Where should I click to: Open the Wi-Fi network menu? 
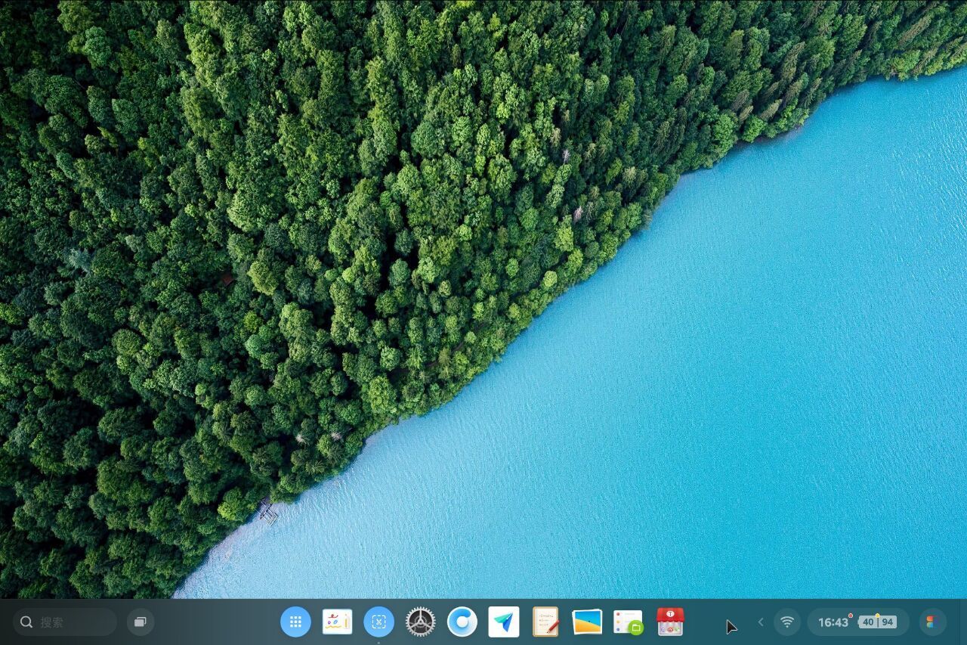(787, 622)
